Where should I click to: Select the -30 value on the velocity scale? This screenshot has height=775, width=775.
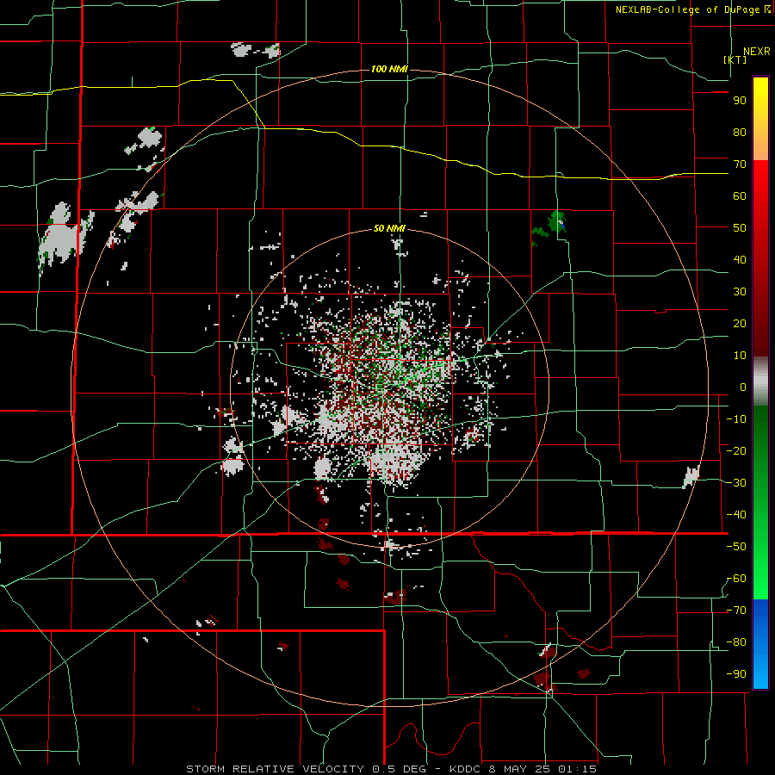736,483
